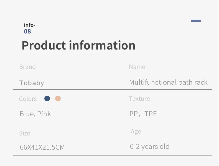219x166 pixels.
Task: Click the Name label
Action: coord(137,67)
